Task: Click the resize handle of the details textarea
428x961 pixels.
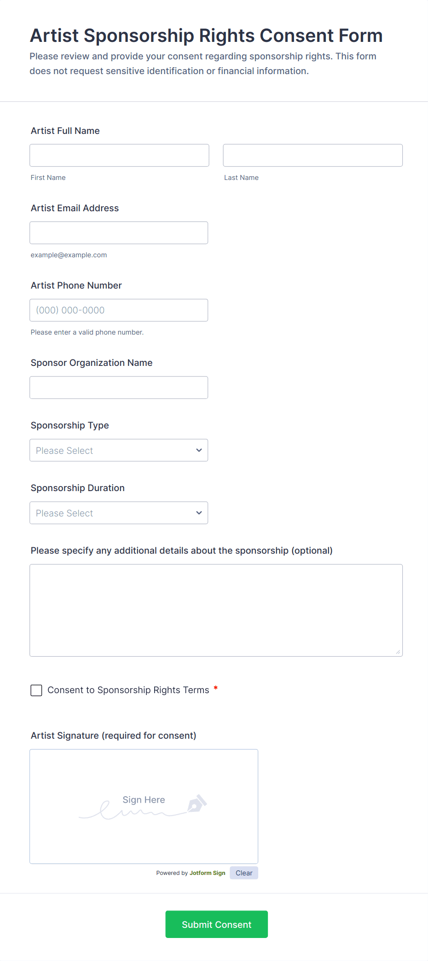Action: [398, 651]
